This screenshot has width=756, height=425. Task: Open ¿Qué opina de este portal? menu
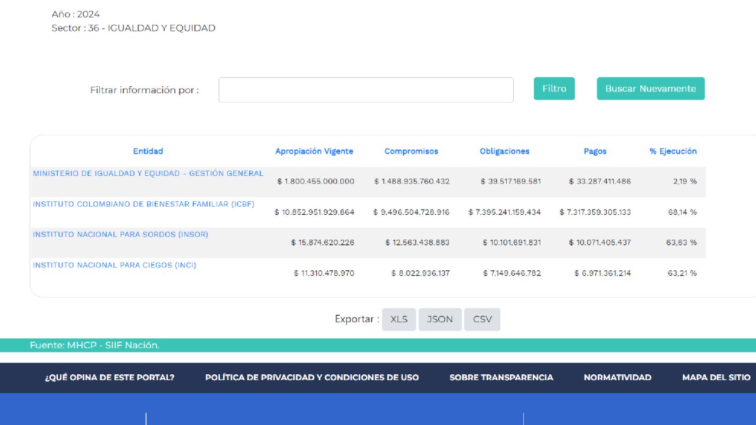(x=110, y=378)
